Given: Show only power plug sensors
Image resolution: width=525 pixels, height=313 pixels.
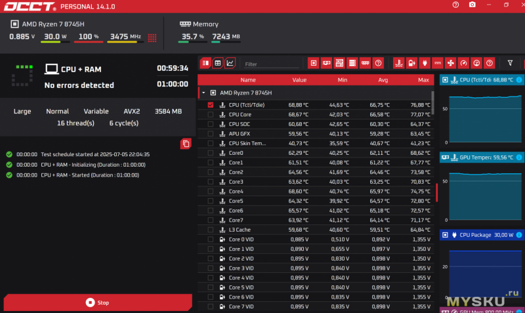Looking at the screenshot, I should tap(425, 63).
